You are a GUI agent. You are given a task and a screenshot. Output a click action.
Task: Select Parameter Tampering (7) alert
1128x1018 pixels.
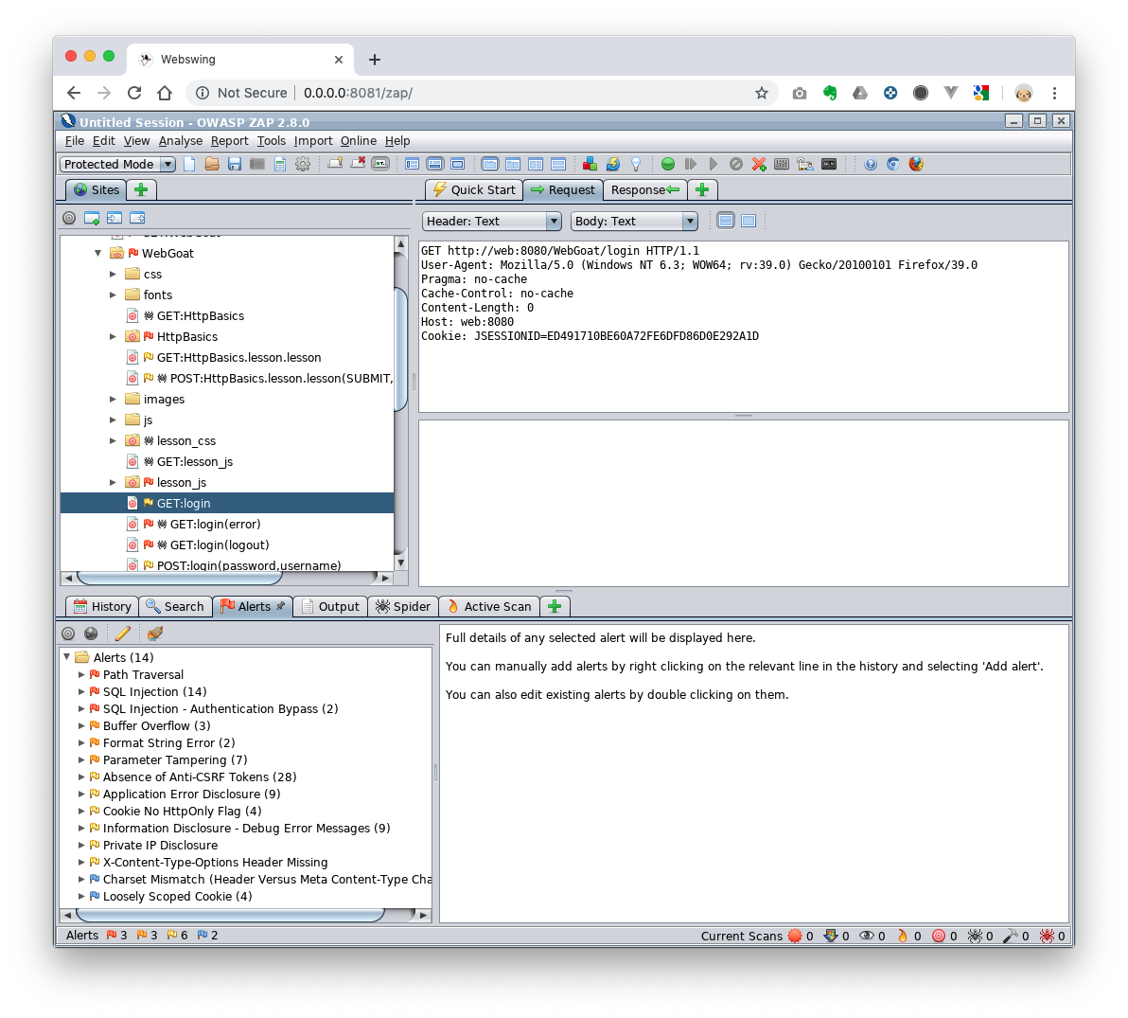[x=175, y=760]
